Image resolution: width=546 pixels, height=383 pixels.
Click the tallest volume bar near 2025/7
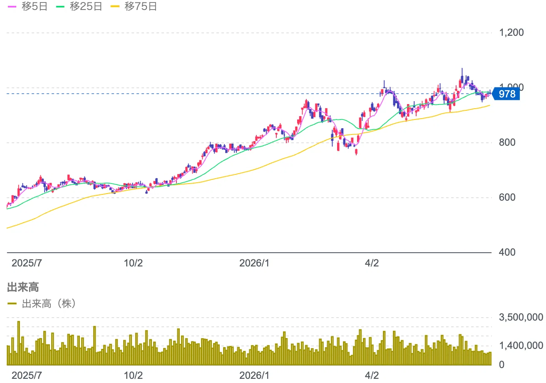(x=18, y=343)
